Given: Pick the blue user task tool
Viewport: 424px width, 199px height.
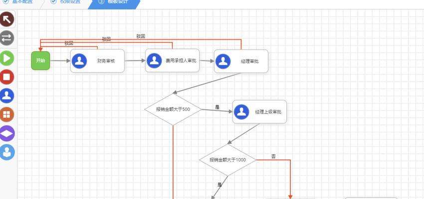Looking at the screenshot, I should [x=7, y=96].
